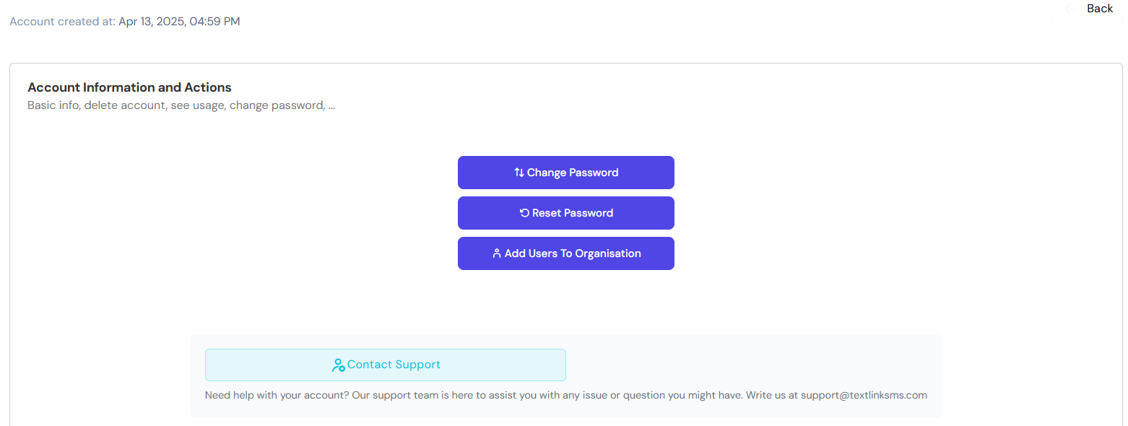The height and width of the screenshot is (426, 1128).
Task: Click the circular arrow icon on Reset Password
Action: pyautogui.click(x=524, y=213)
